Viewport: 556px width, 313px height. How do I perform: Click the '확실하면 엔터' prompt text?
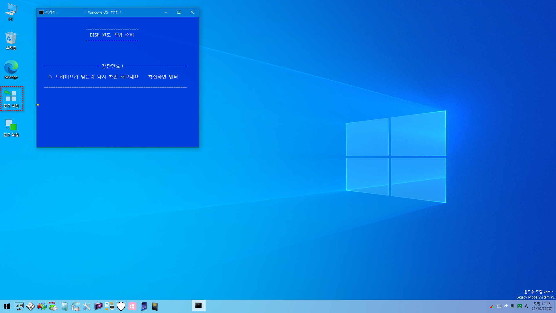[x=163, y=77]
